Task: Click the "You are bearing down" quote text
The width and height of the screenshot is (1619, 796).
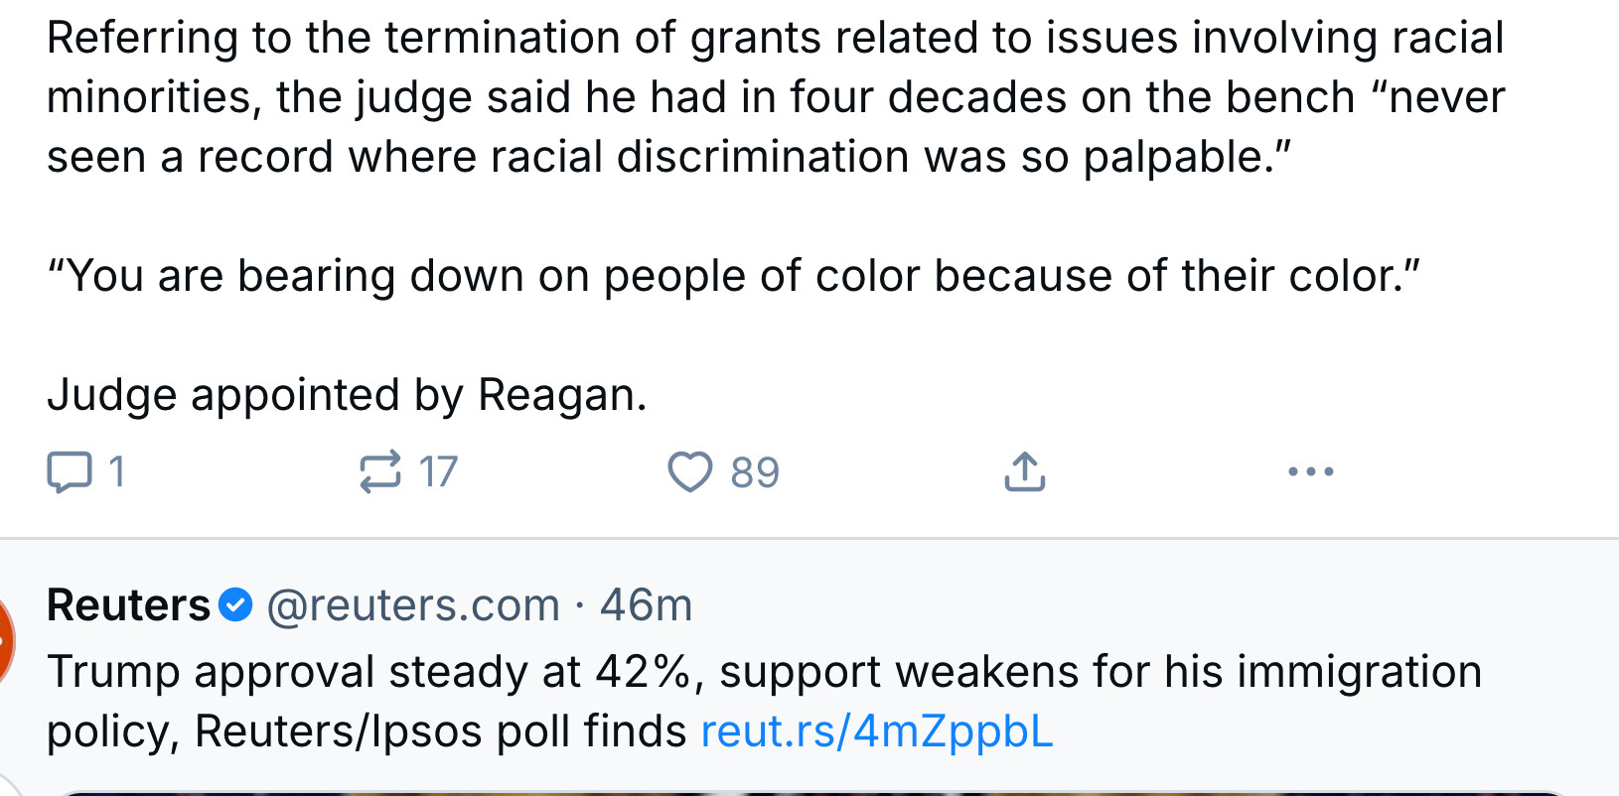Action: click(x=734, y=276)
